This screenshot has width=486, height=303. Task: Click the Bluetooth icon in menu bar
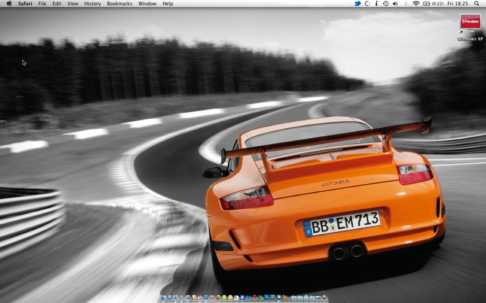406,3
